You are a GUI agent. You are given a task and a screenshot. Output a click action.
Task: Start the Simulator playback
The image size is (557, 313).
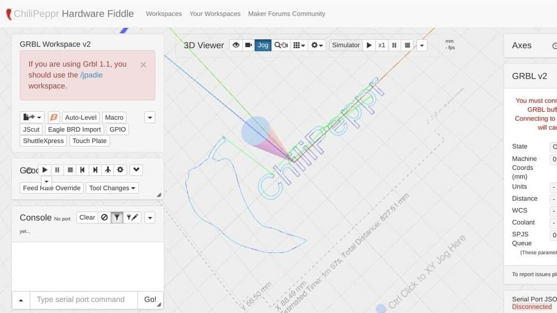[x=369, y=45]
